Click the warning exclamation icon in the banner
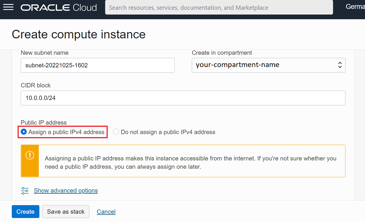This screenshot has height=222, width=365. (29, 156)
